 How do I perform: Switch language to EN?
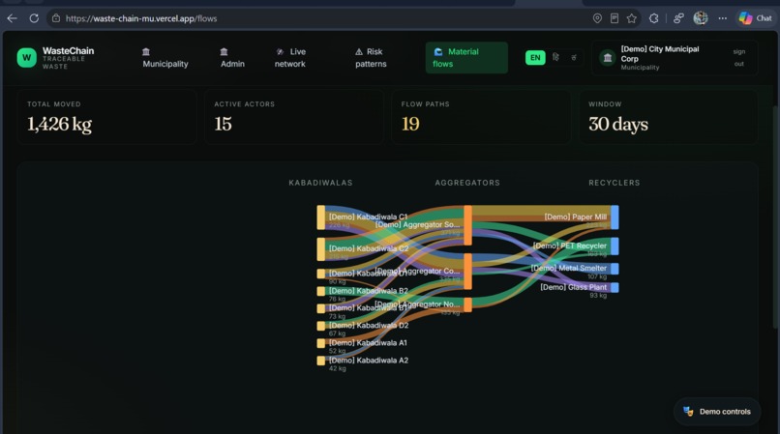pos(535,58)
